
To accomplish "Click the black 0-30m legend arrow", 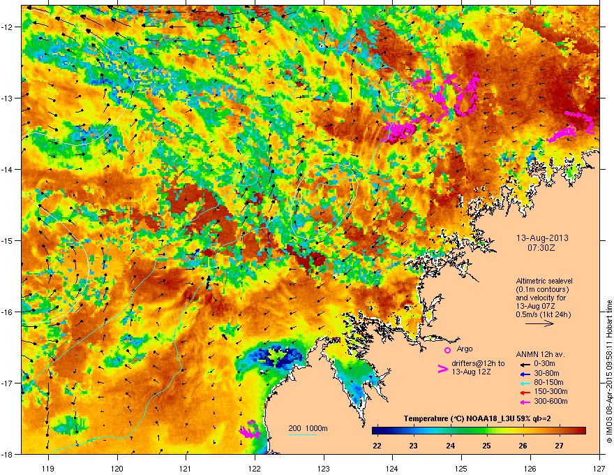I will tap(525, 365).
